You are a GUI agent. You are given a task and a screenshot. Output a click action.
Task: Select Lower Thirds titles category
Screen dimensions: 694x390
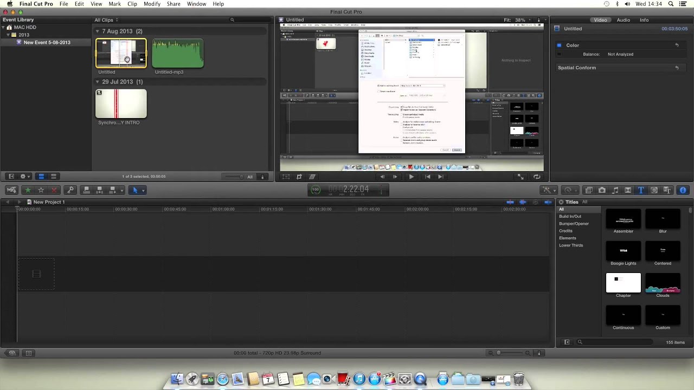click(571, 245)
